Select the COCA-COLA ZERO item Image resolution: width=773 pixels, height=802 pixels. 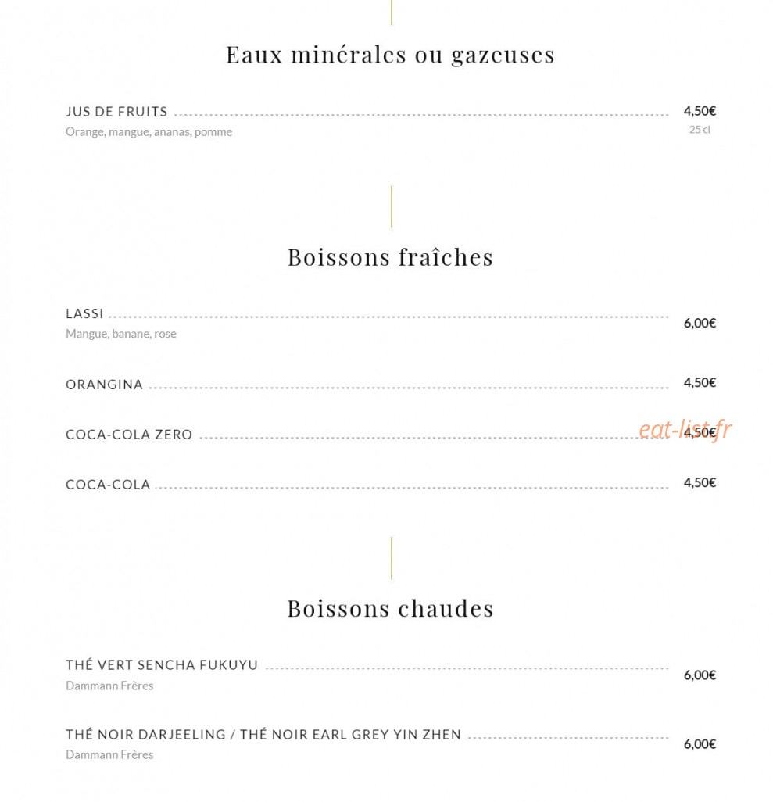129,435
